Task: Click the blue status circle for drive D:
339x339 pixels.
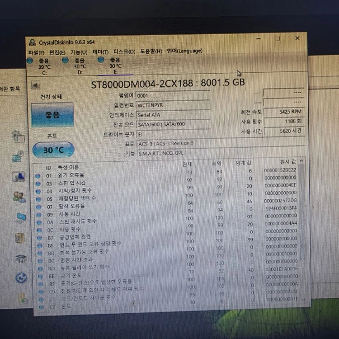Action: point(65,60)
